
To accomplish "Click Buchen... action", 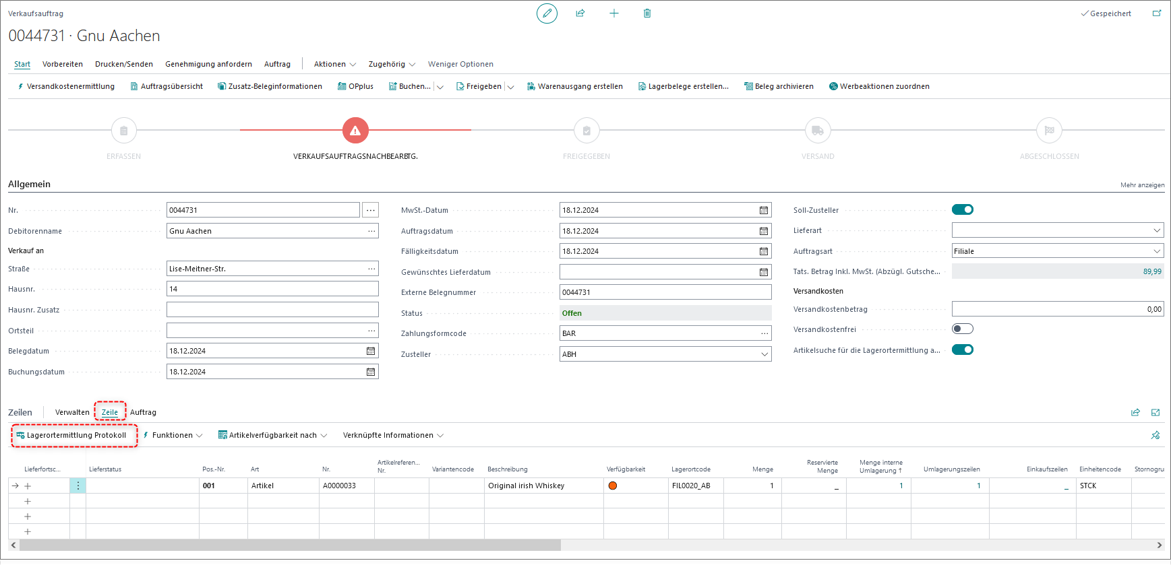I will 409,86.
